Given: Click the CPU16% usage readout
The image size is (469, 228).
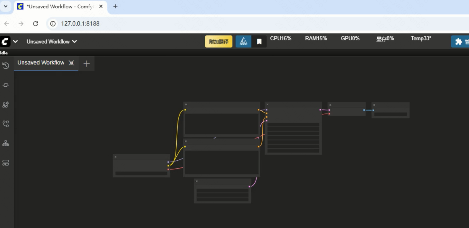Looking at the screenshot, I should 281,38.
